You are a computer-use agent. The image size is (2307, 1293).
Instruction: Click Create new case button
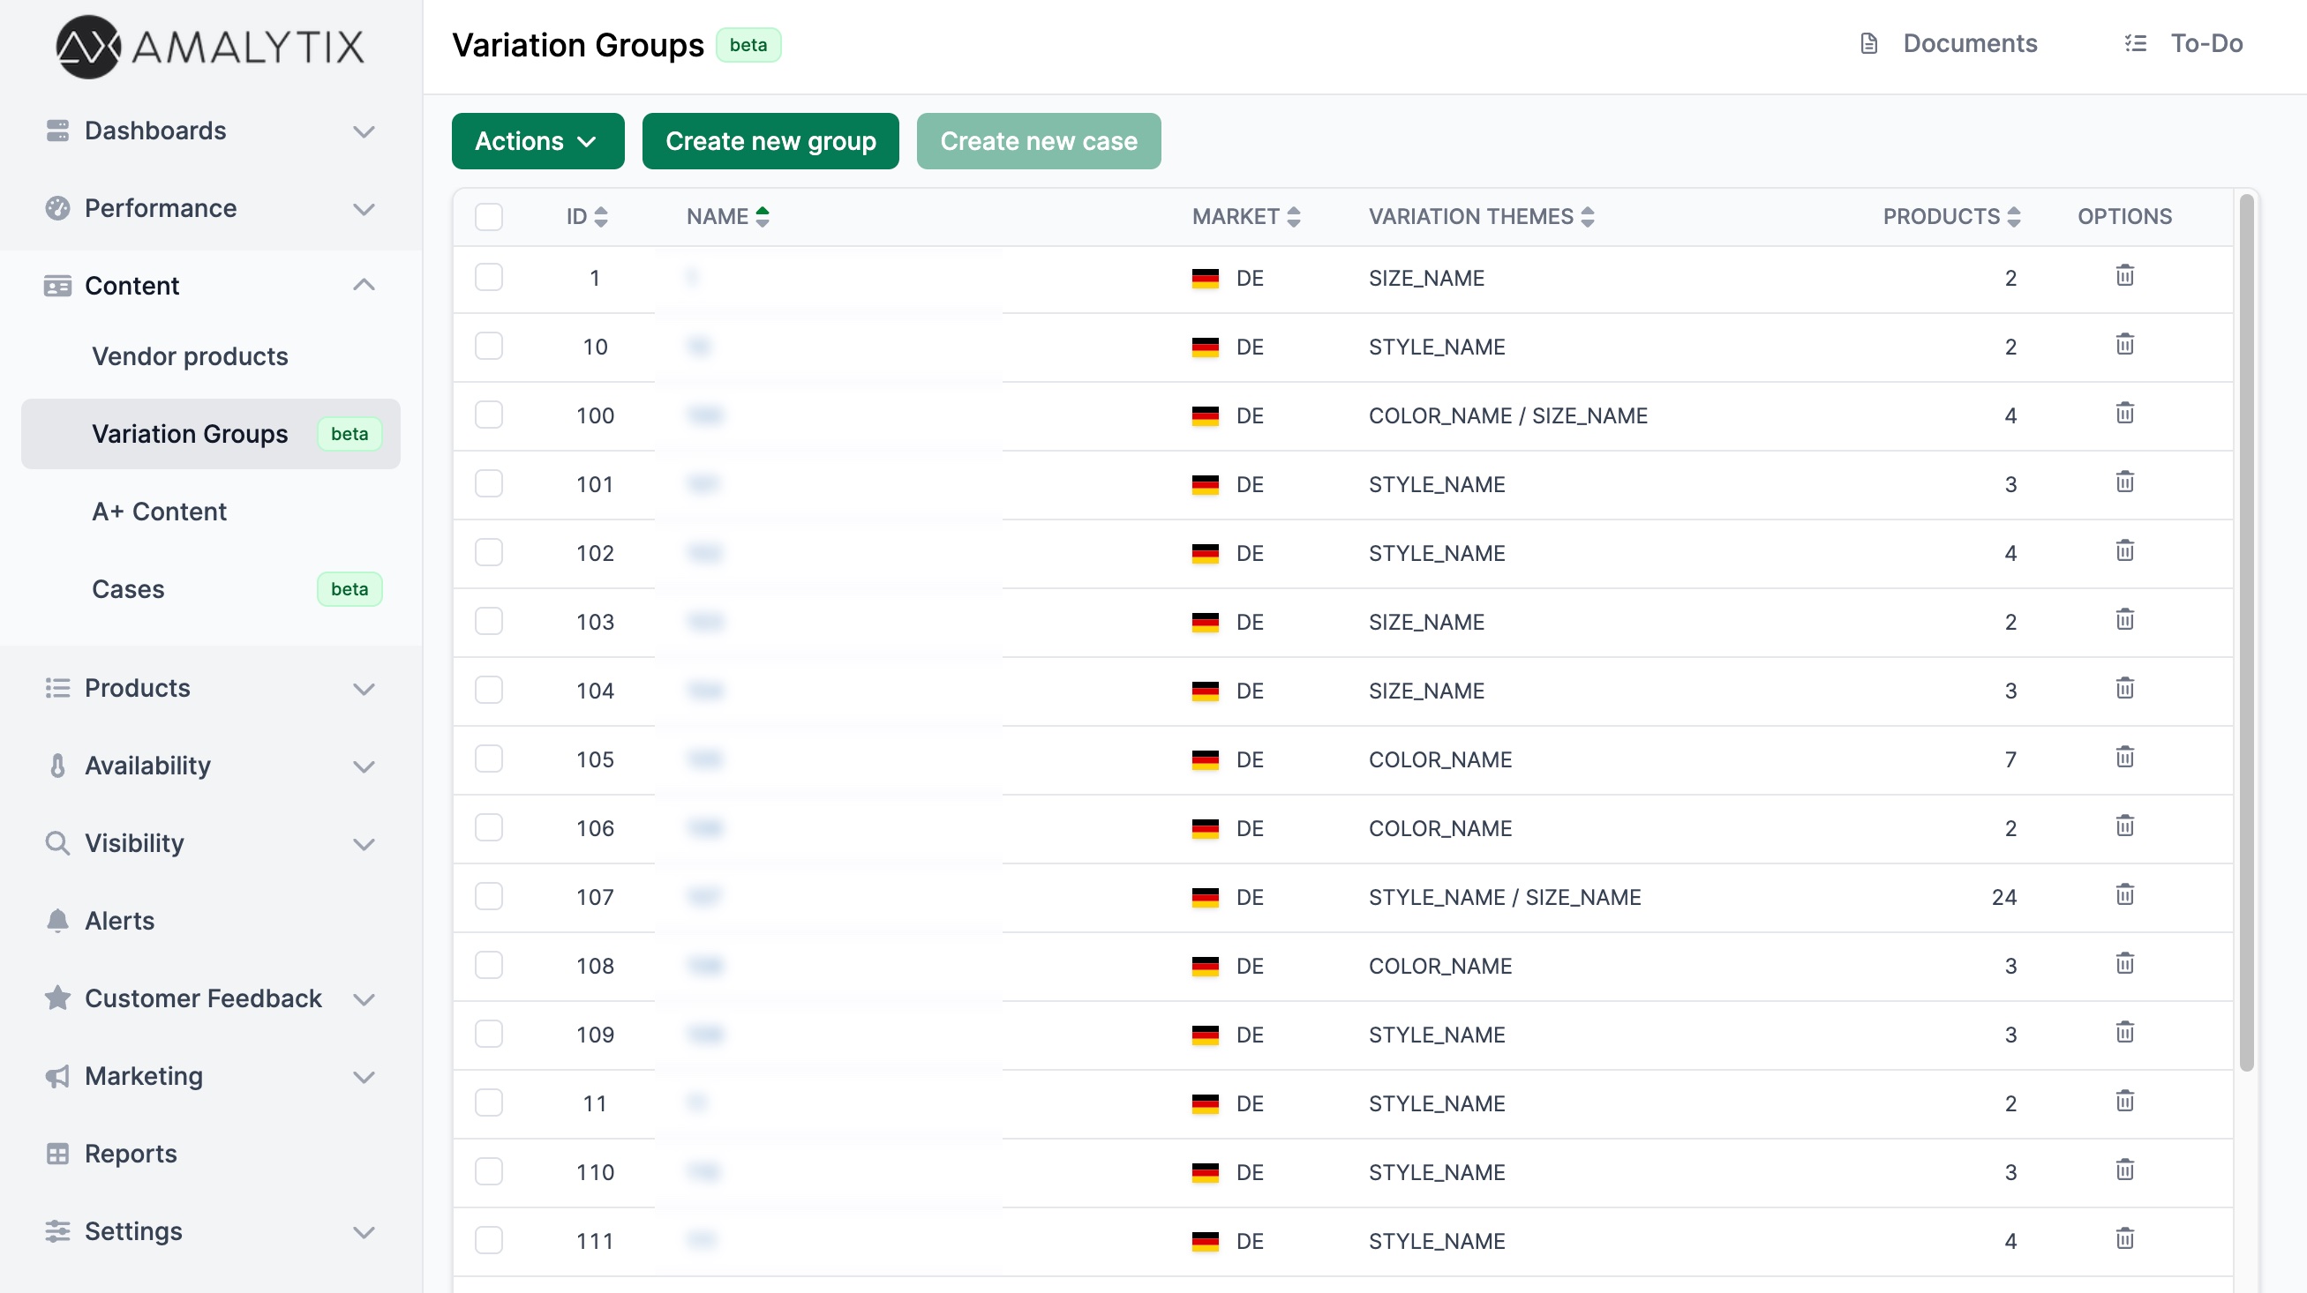click(1038, 141)
